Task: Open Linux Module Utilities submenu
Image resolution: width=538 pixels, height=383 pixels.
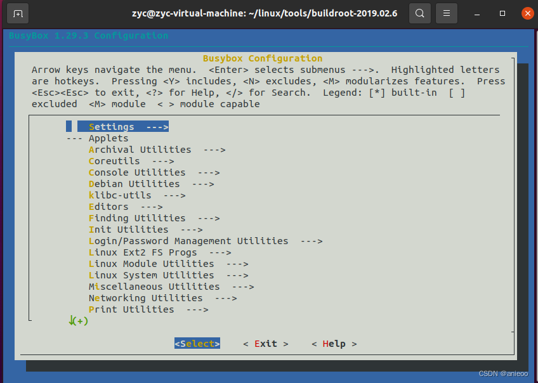Action: point(169,263)
